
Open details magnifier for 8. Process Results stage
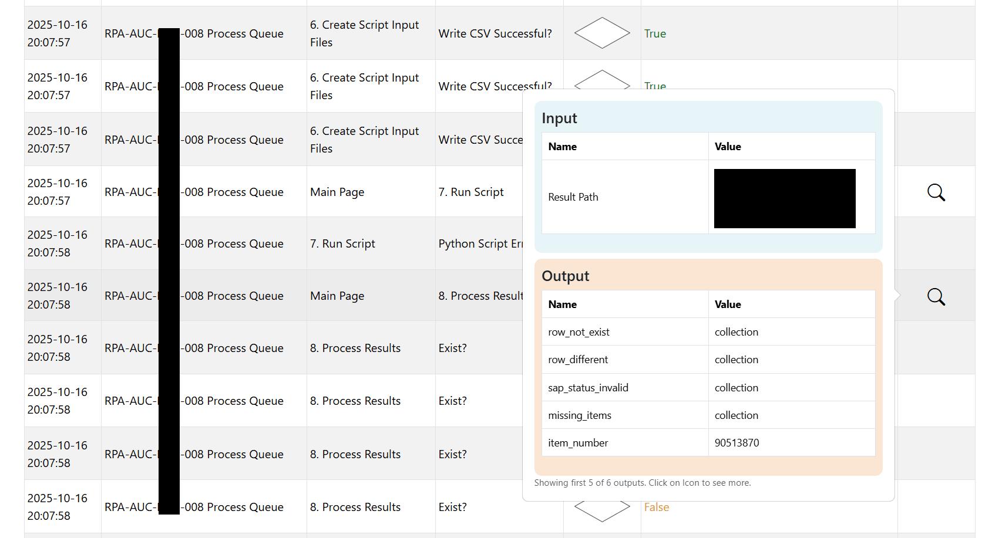[x=936, y=297]
